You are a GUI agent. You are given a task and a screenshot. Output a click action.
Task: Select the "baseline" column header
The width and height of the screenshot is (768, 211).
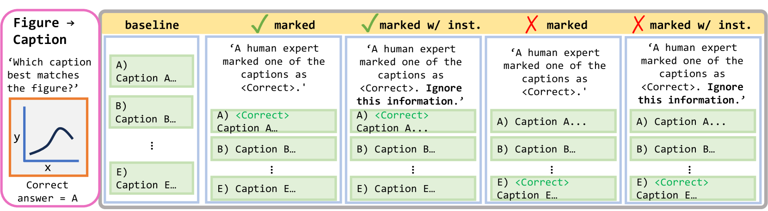pyautogui.click(x=152, y=25)
